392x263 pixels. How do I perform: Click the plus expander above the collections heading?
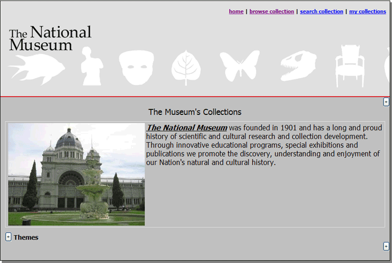[386, 102]
